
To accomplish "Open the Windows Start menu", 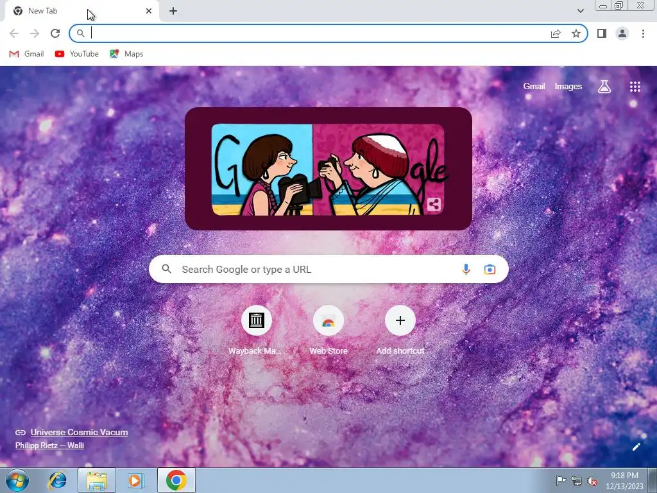I will click(17, 480).
